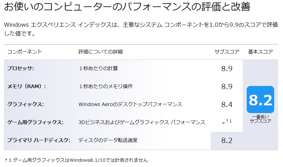Click the blue 8.2 base score badge
Viewport: 283px width, 167px height.
click(260, 99)
